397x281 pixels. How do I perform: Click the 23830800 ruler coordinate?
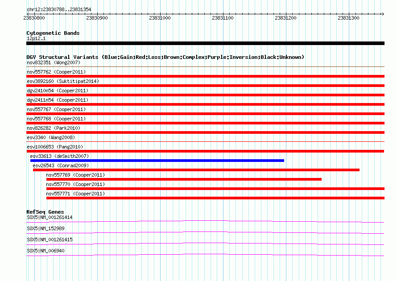point(34,18)
